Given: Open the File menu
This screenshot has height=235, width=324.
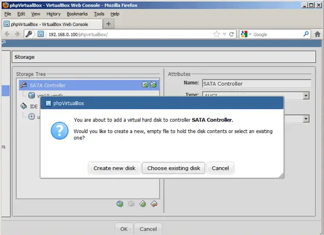Looking at the screenshot, I should pyautogui.click(x=8, y=14).
